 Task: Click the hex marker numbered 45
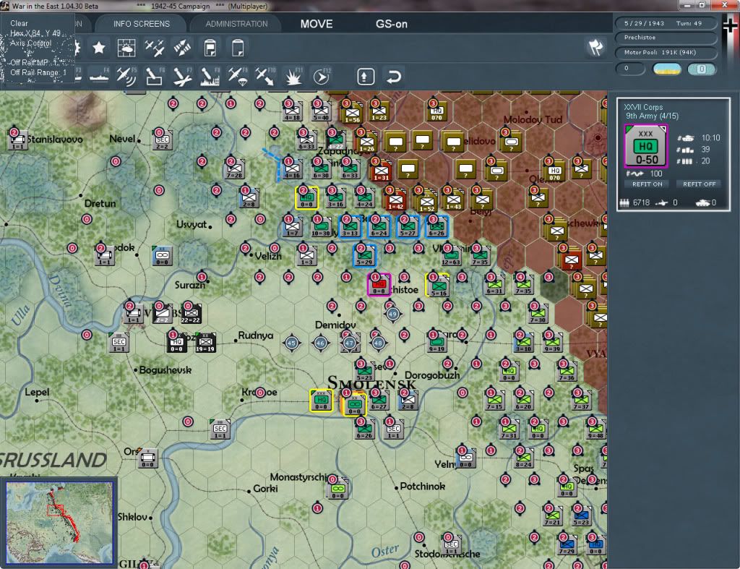[x=292, y=343]
